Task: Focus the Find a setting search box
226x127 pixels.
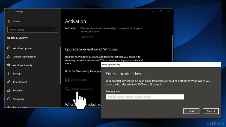Action: (x=32, y=29)
